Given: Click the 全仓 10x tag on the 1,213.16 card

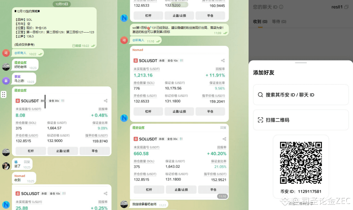Looking at the screenshot, I should click(173, 60).
